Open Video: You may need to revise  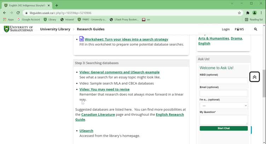point(104,89)
